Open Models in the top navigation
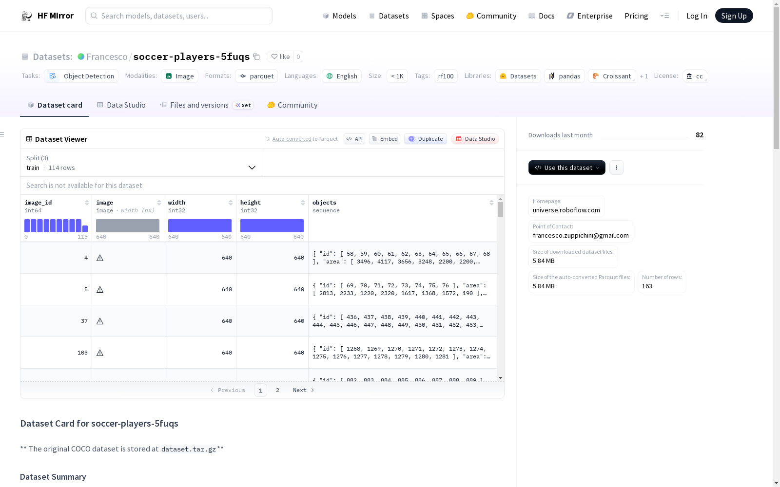Image resolution: width=780 pixels, height=487 pixels. [339, 16]
